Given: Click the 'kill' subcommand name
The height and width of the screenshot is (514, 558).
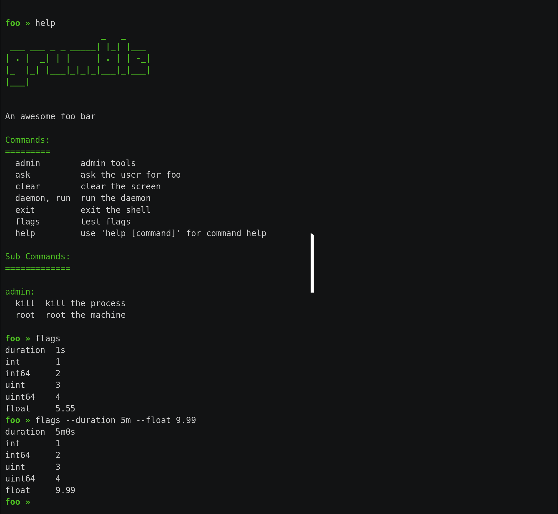Looking at the screenshot, I should tap(25, 303).
